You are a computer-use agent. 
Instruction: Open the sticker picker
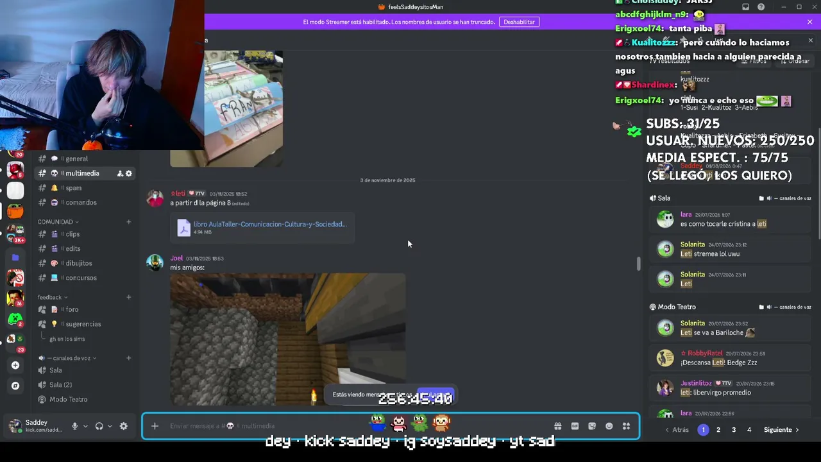592,426
